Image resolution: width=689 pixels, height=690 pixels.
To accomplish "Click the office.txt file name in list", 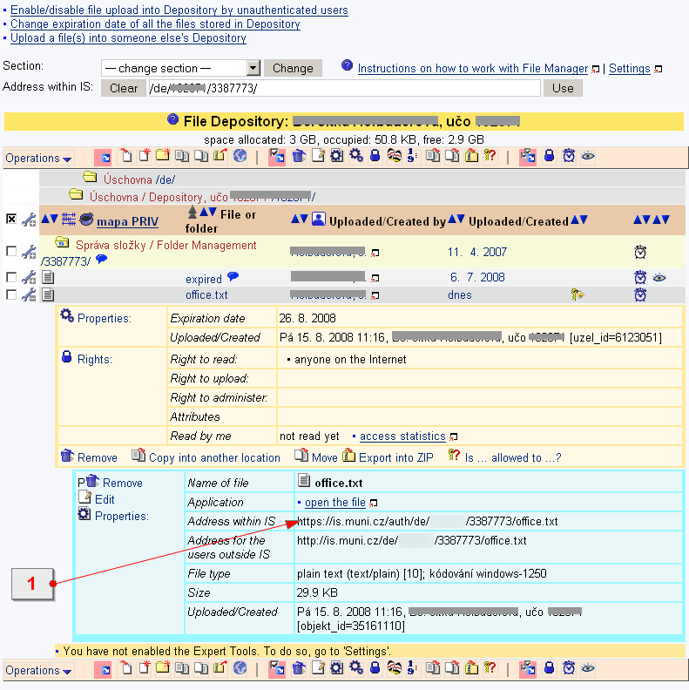I will coord(206,294).
